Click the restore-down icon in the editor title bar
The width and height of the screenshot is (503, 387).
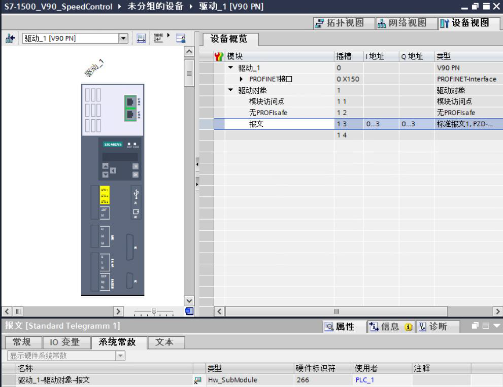coord(476,7)
